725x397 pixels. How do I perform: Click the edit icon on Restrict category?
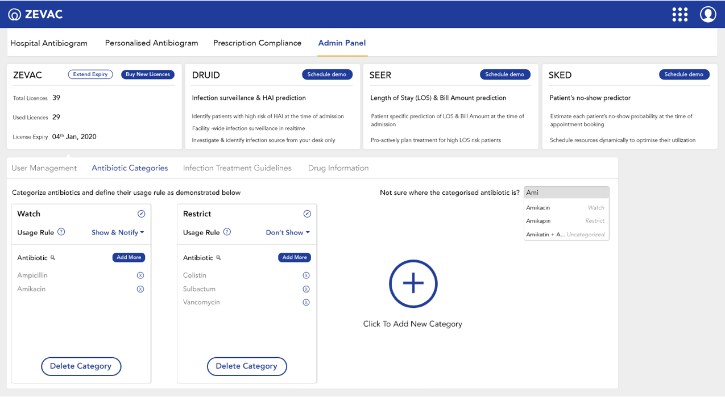[x=307, y=214]
